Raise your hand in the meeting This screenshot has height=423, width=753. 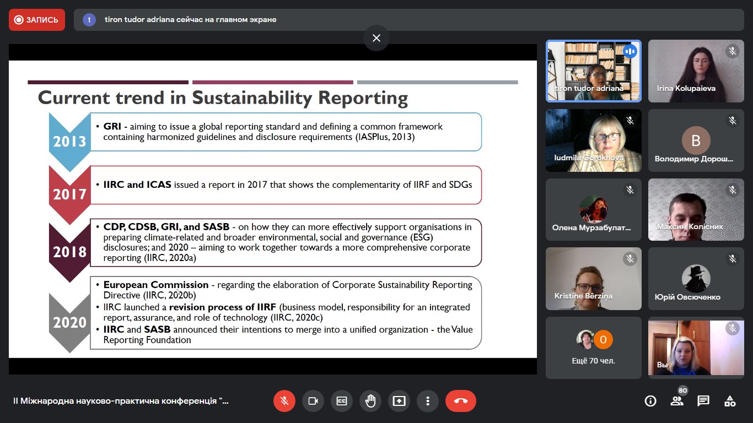click(x=370, y=401)
